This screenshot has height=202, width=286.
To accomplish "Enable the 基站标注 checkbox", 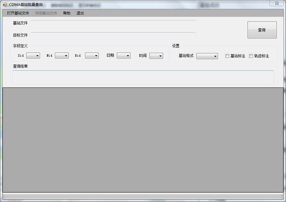I will (227, 56).
